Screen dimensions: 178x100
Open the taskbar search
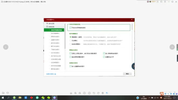tap(8, 98)
